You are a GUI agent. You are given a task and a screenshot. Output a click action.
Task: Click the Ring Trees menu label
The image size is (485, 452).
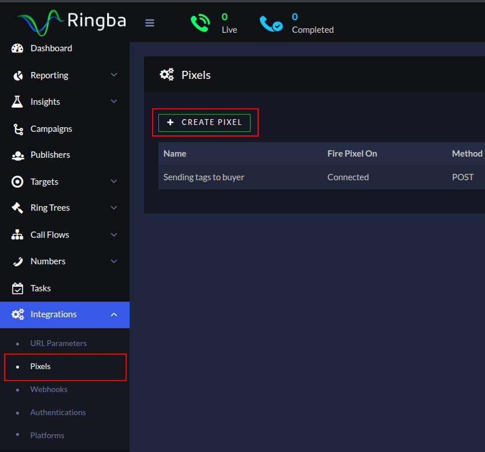[x=50, y=208]
